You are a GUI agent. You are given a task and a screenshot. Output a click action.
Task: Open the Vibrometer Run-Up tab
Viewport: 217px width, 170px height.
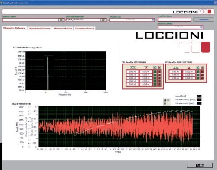pos(63,29)
